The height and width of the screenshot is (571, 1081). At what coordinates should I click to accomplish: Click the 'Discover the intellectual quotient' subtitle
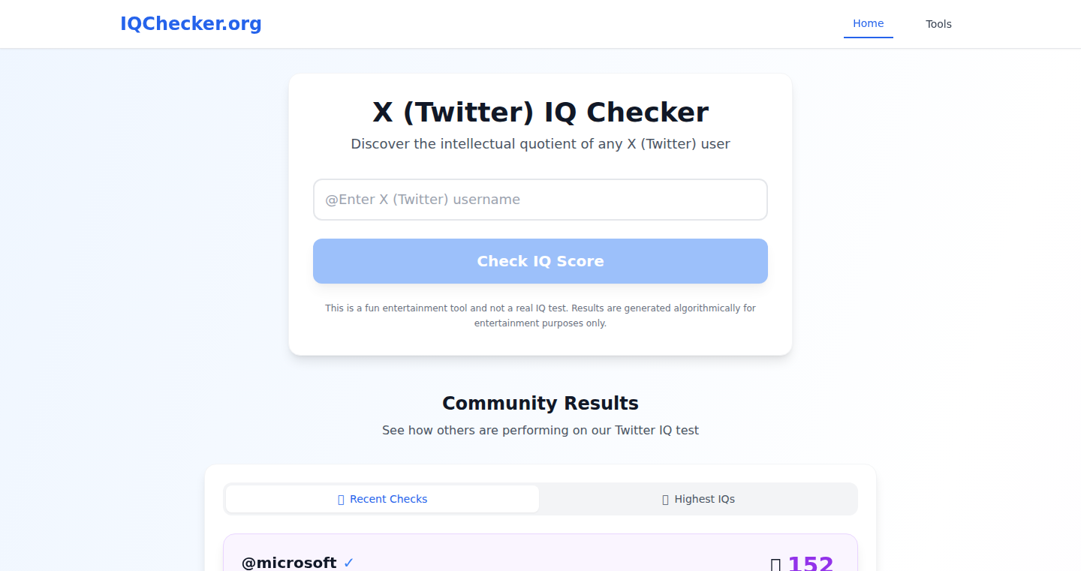[540, 144]
